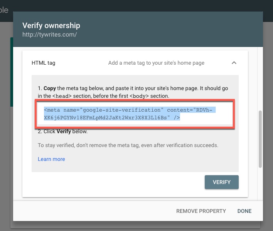273x231 pixels.
Task: Collapse the HTML tag section chevron
Action: (234, 63)
